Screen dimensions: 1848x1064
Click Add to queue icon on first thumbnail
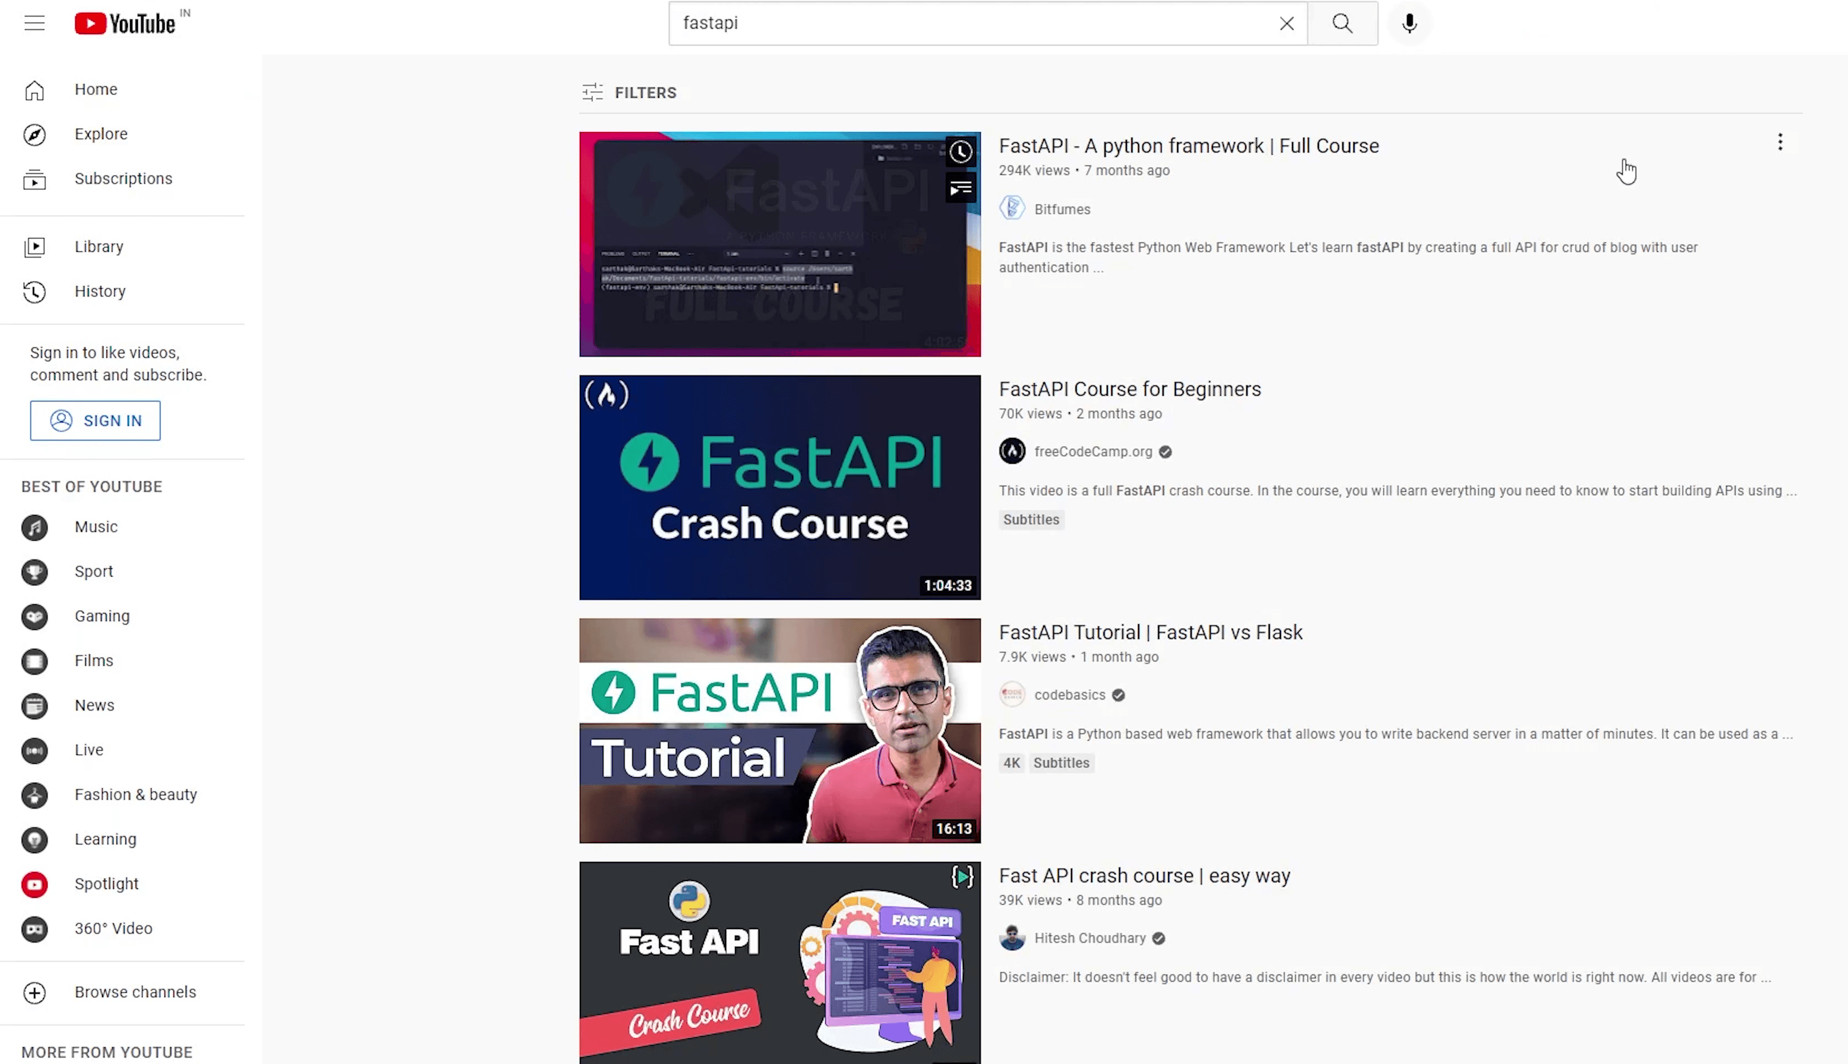(x=961, y=189)
